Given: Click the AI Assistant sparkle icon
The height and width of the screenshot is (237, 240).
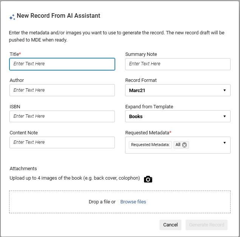Looking at the screenshot, I should [12, 17].
